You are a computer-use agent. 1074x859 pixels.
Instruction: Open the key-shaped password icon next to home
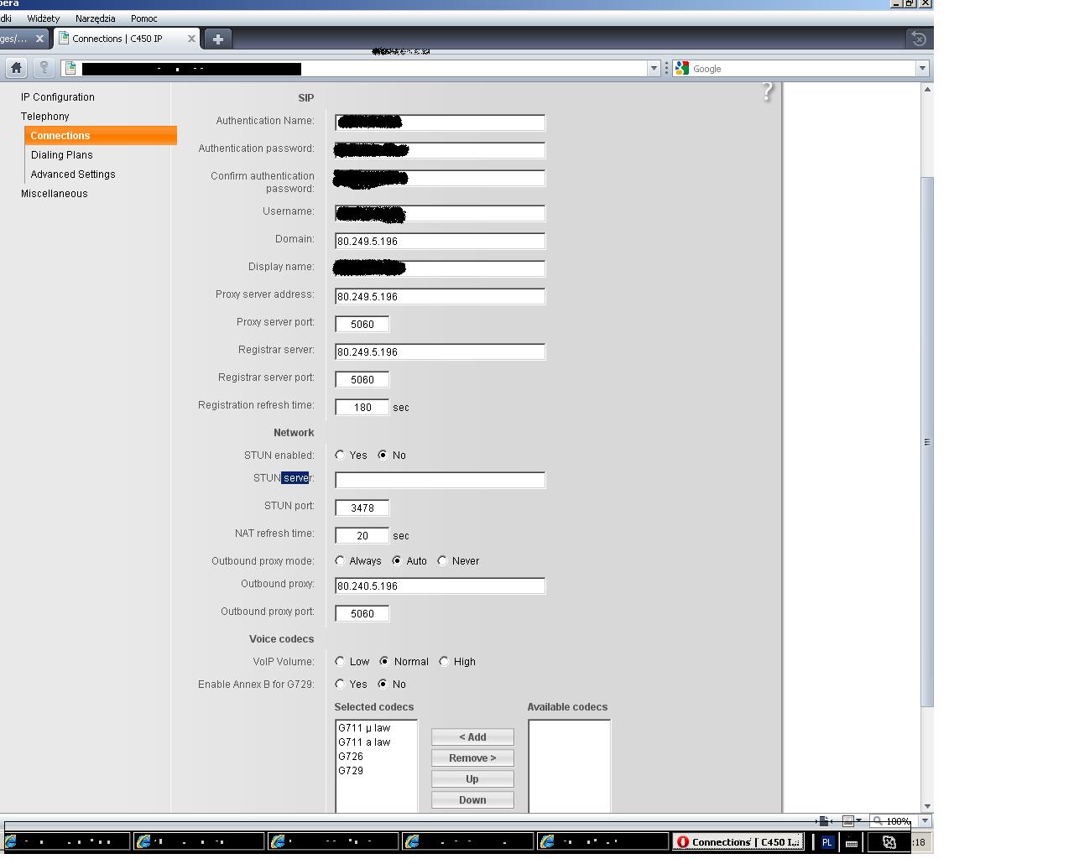point(44,68)
